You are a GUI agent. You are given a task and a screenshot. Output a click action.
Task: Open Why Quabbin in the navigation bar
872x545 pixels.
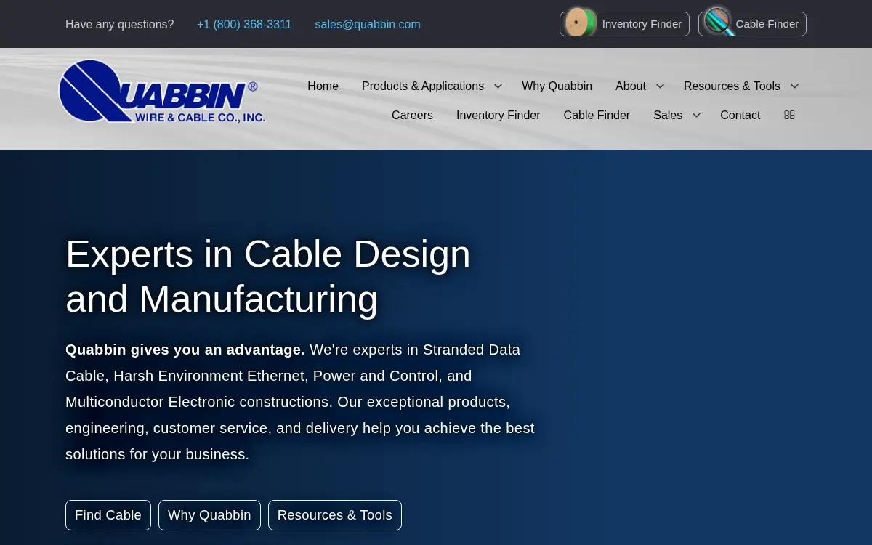coord(557,86)
